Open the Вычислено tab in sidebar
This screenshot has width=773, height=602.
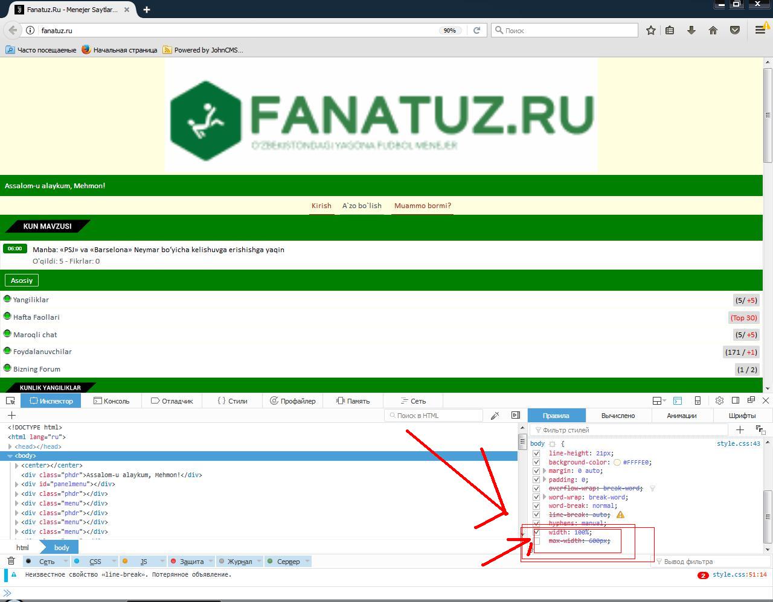click(618, 416)
